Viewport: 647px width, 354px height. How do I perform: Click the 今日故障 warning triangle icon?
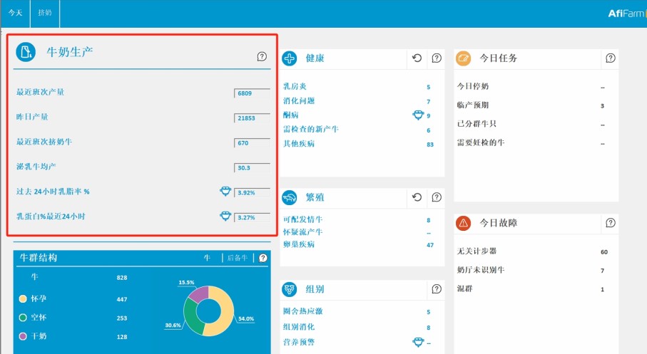pyautogui.click(x=464, y=223)
